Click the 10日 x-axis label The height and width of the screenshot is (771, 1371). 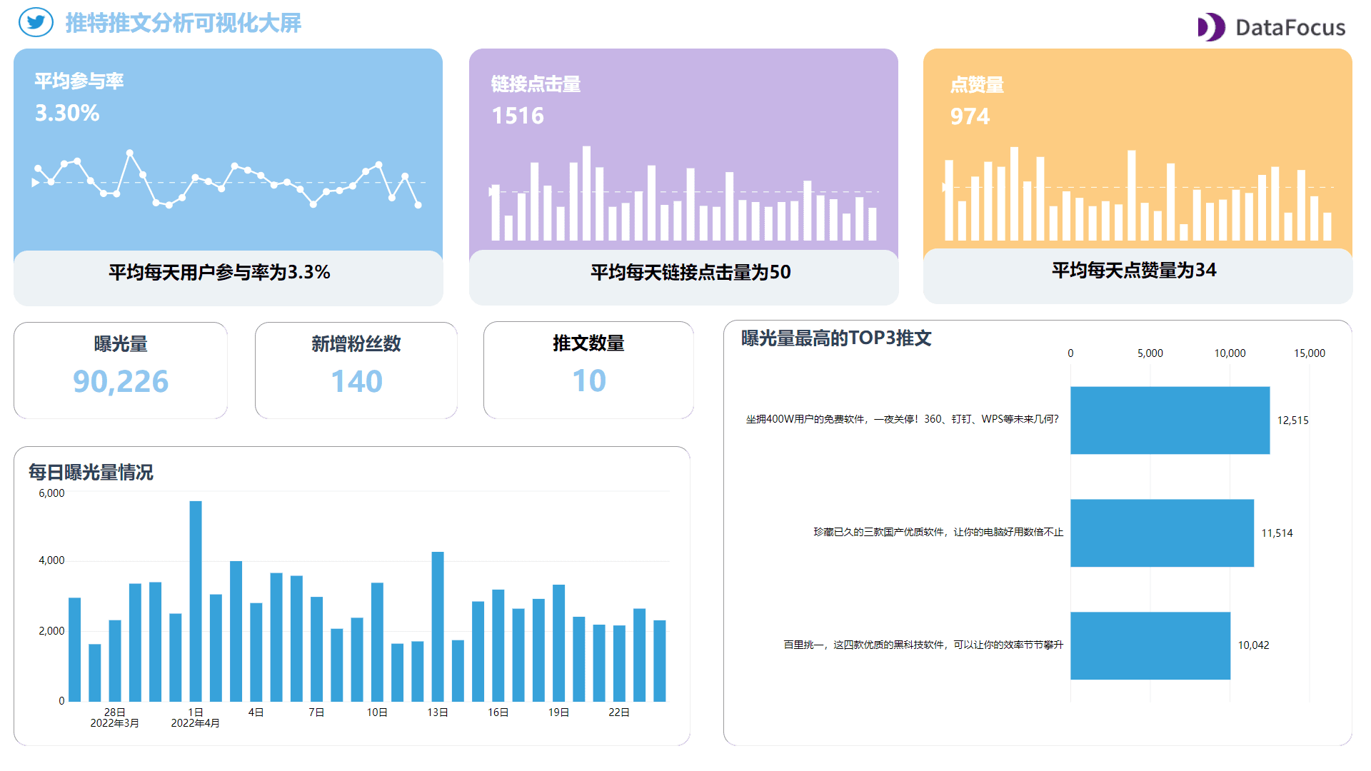(x=377, y=712)
